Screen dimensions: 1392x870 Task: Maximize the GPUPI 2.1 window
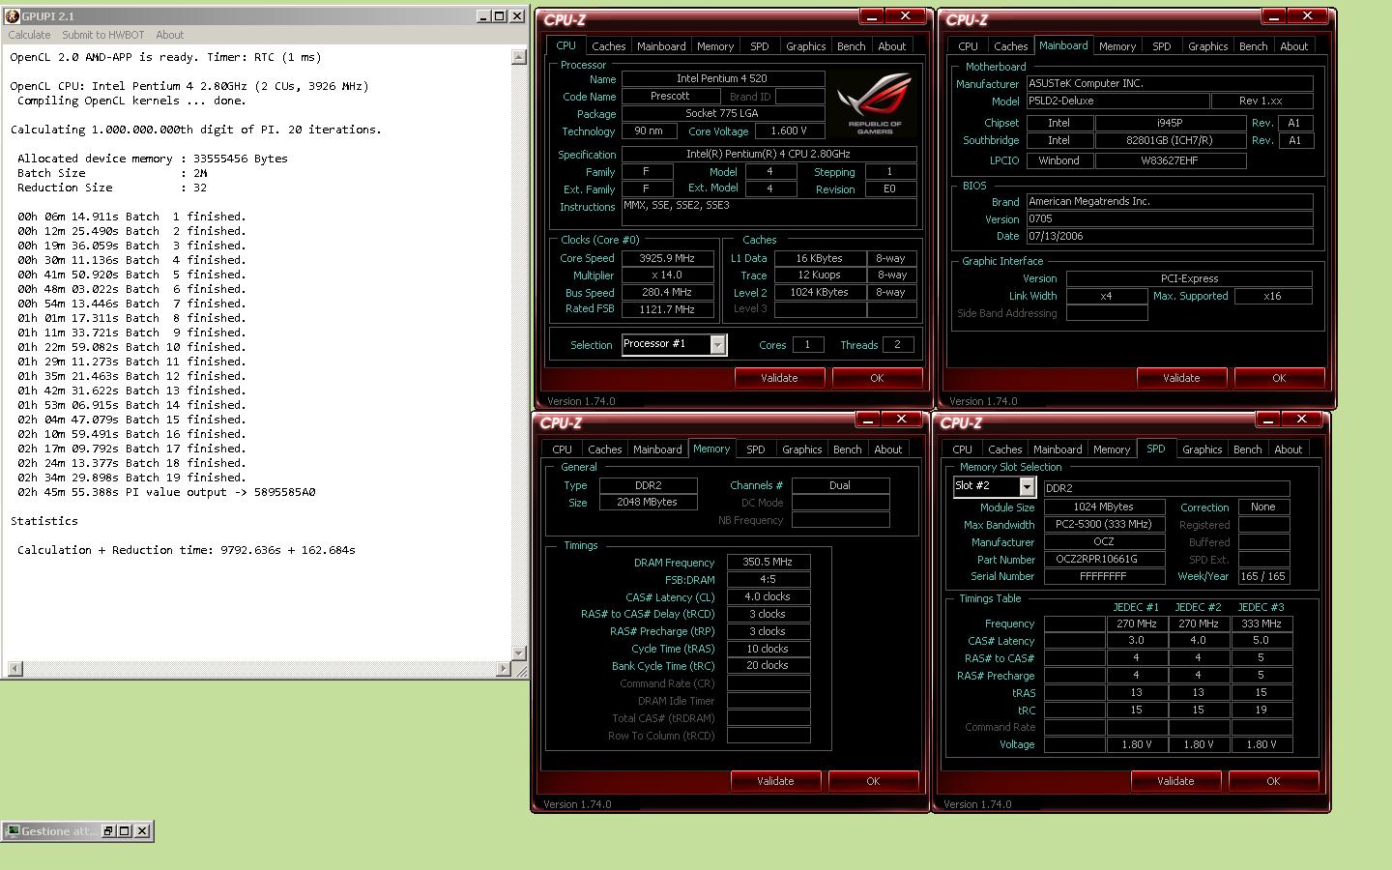[x=500, y=15]
